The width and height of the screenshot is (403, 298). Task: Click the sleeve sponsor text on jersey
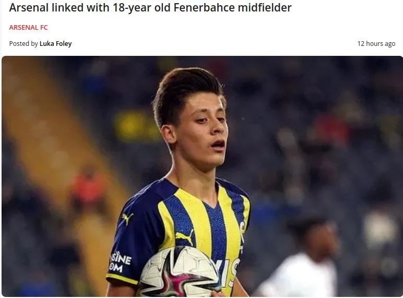pyautogui.click(x=121, y=262)
